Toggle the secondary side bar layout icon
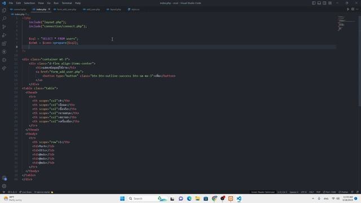This screenshot has width=361, height=203. tap(324, 3)
